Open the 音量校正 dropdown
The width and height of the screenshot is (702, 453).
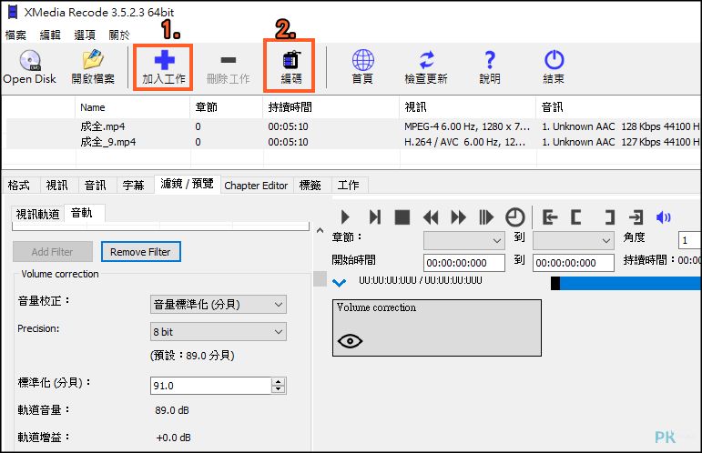click(x=219, y=305)
